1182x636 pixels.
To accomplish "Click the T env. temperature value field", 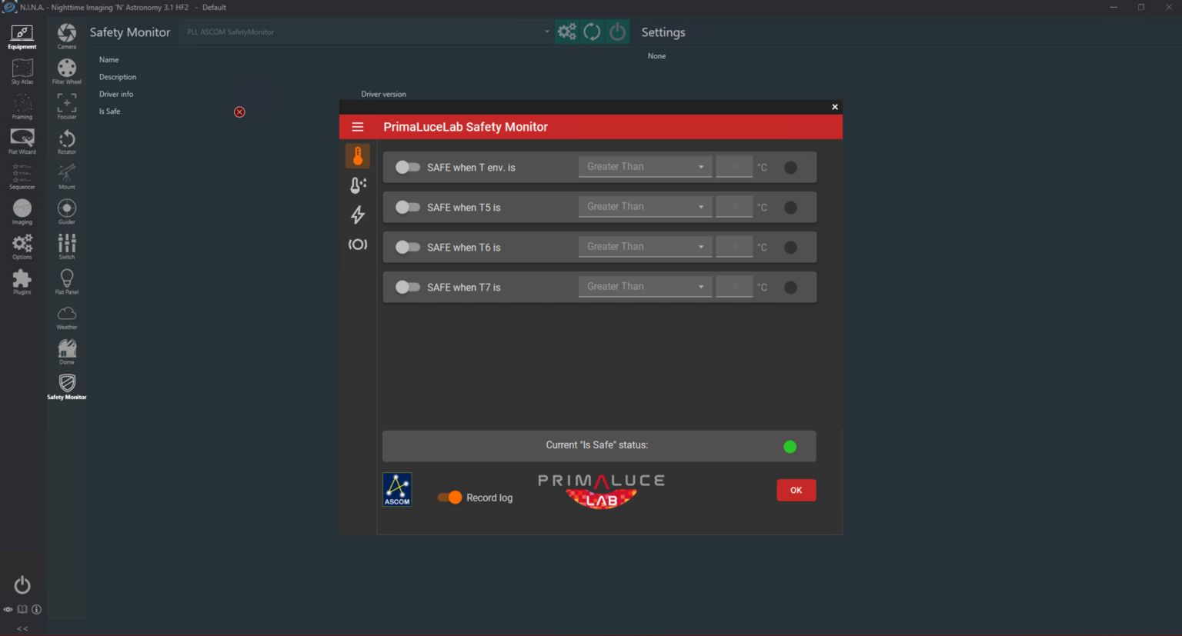I will pos(734,167).
